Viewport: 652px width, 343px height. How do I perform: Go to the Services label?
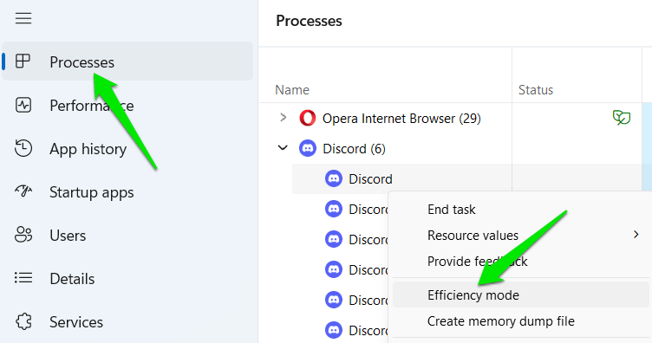[76, 322]
